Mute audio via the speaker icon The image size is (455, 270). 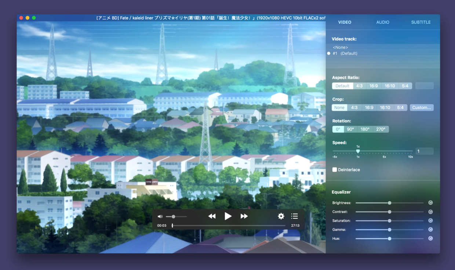(160, 216)
